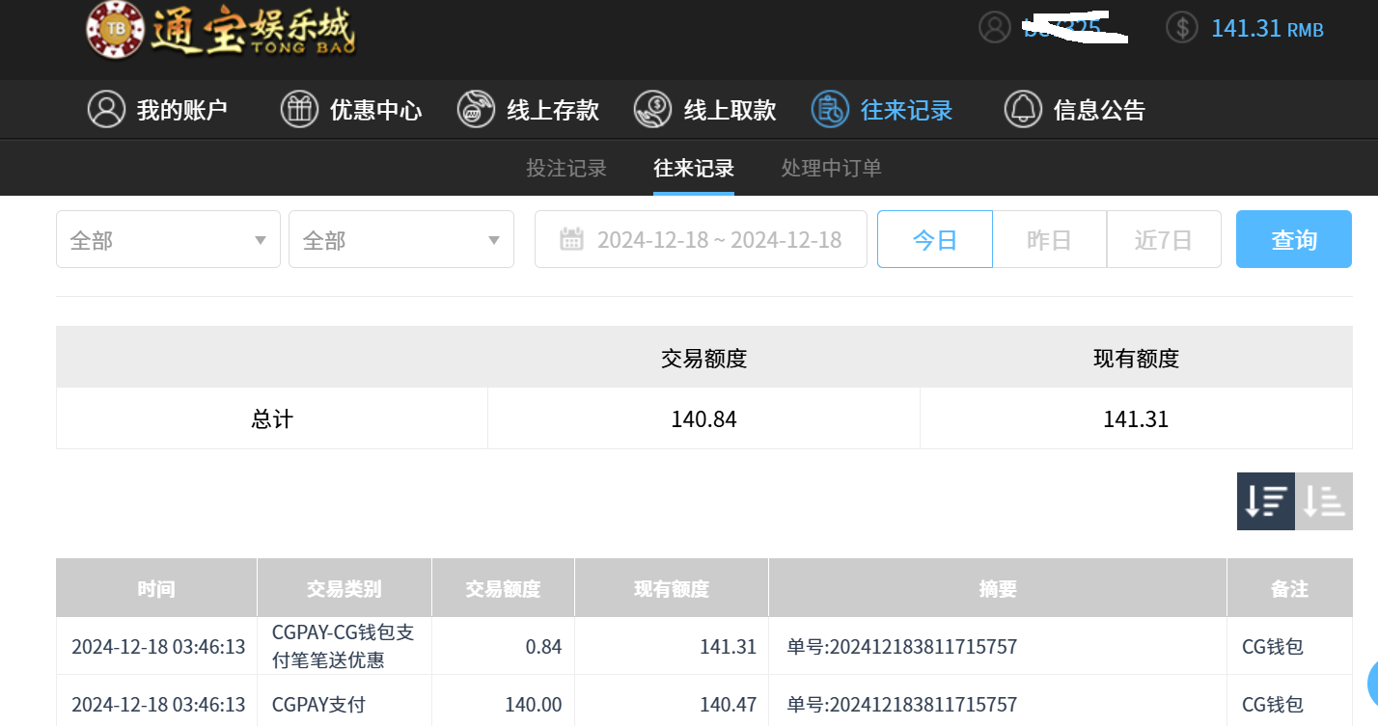Open 我的账户 account icon
Viewport: 1378px width, 726px height.
pyautogui.click(x=106, y=109)
